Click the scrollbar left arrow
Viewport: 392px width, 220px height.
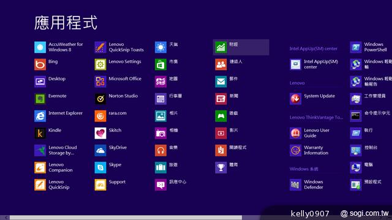pos(7,218)
